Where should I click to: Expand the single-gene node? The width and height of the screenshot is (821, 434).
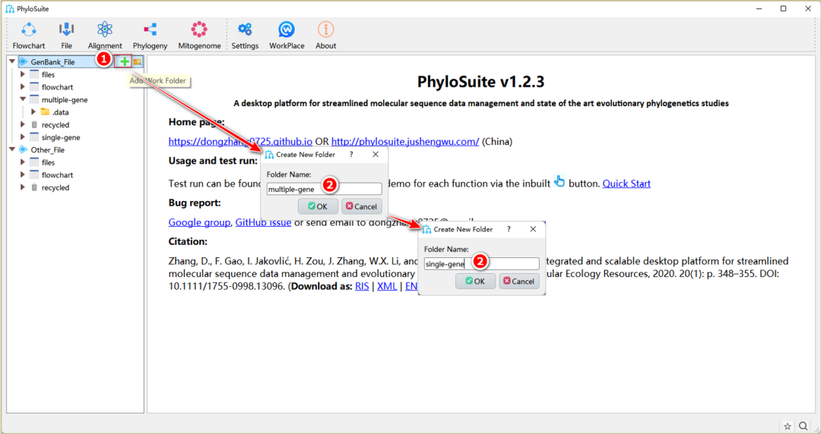click(23, 137)
